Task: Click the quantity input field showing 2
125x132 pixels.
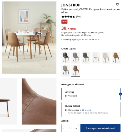Action: tap(70, 128)
